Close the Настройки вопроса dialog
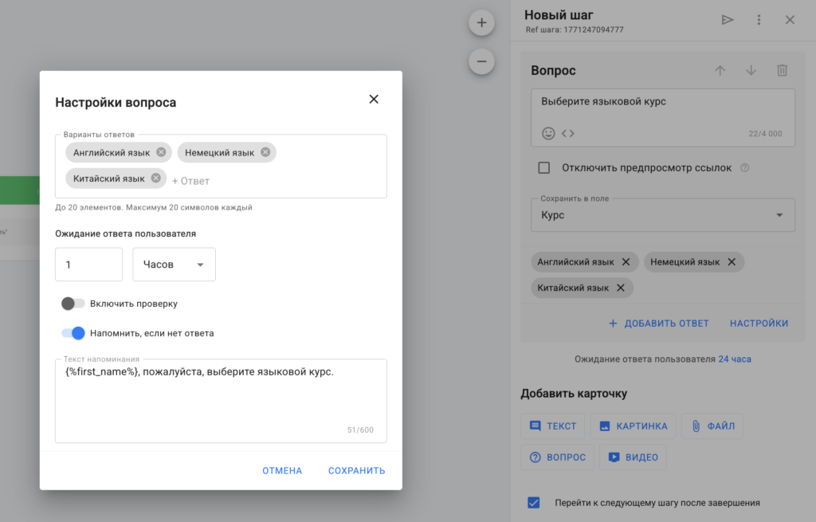Screen dimensions: 816x522 pos(374,100)
